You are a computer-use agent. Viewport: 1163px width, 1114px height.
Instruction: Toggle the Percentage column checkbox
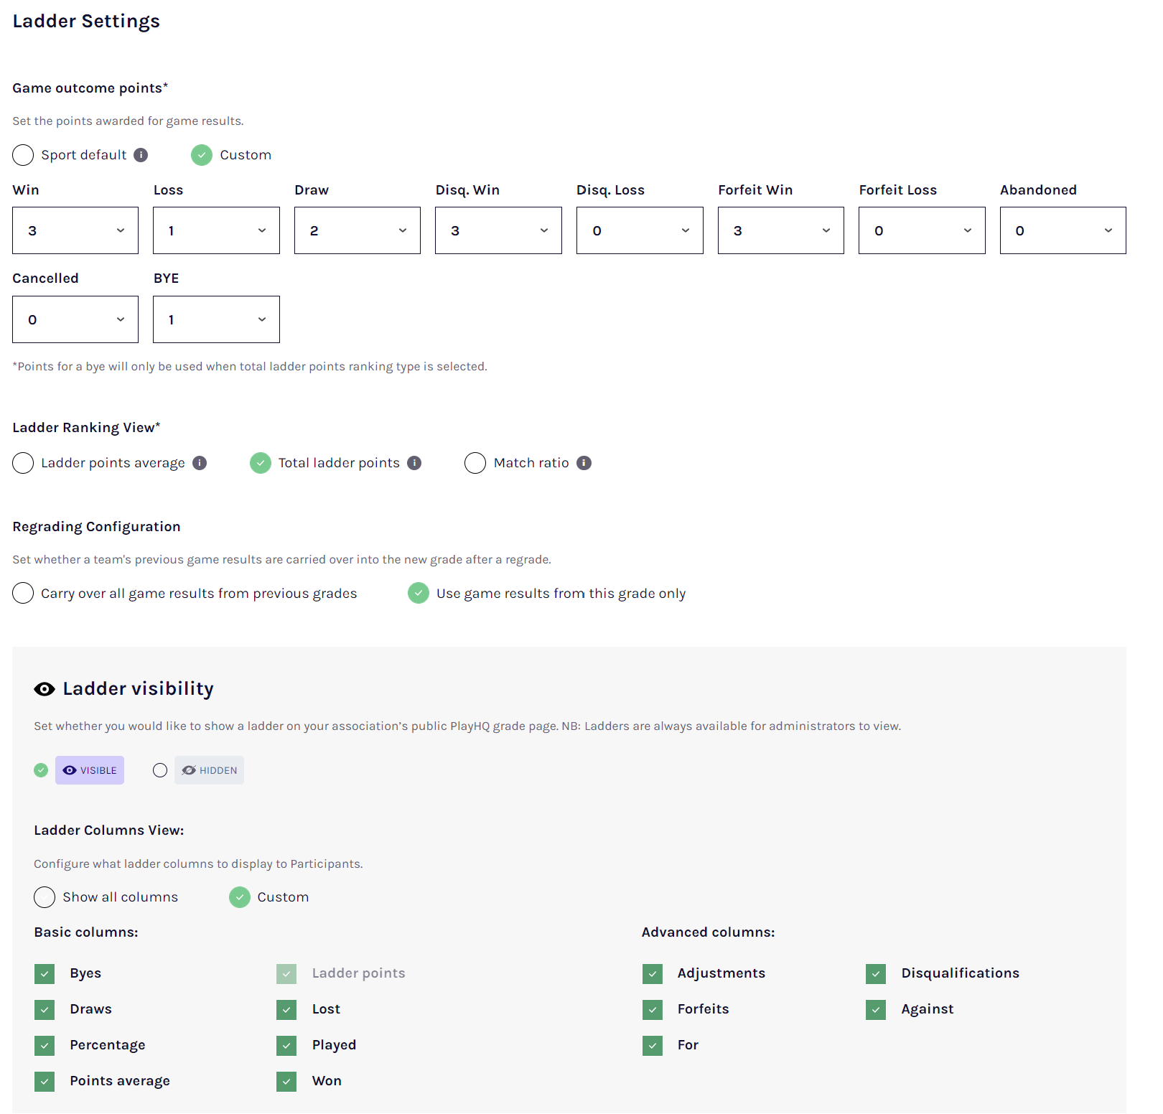[45, 1046]
